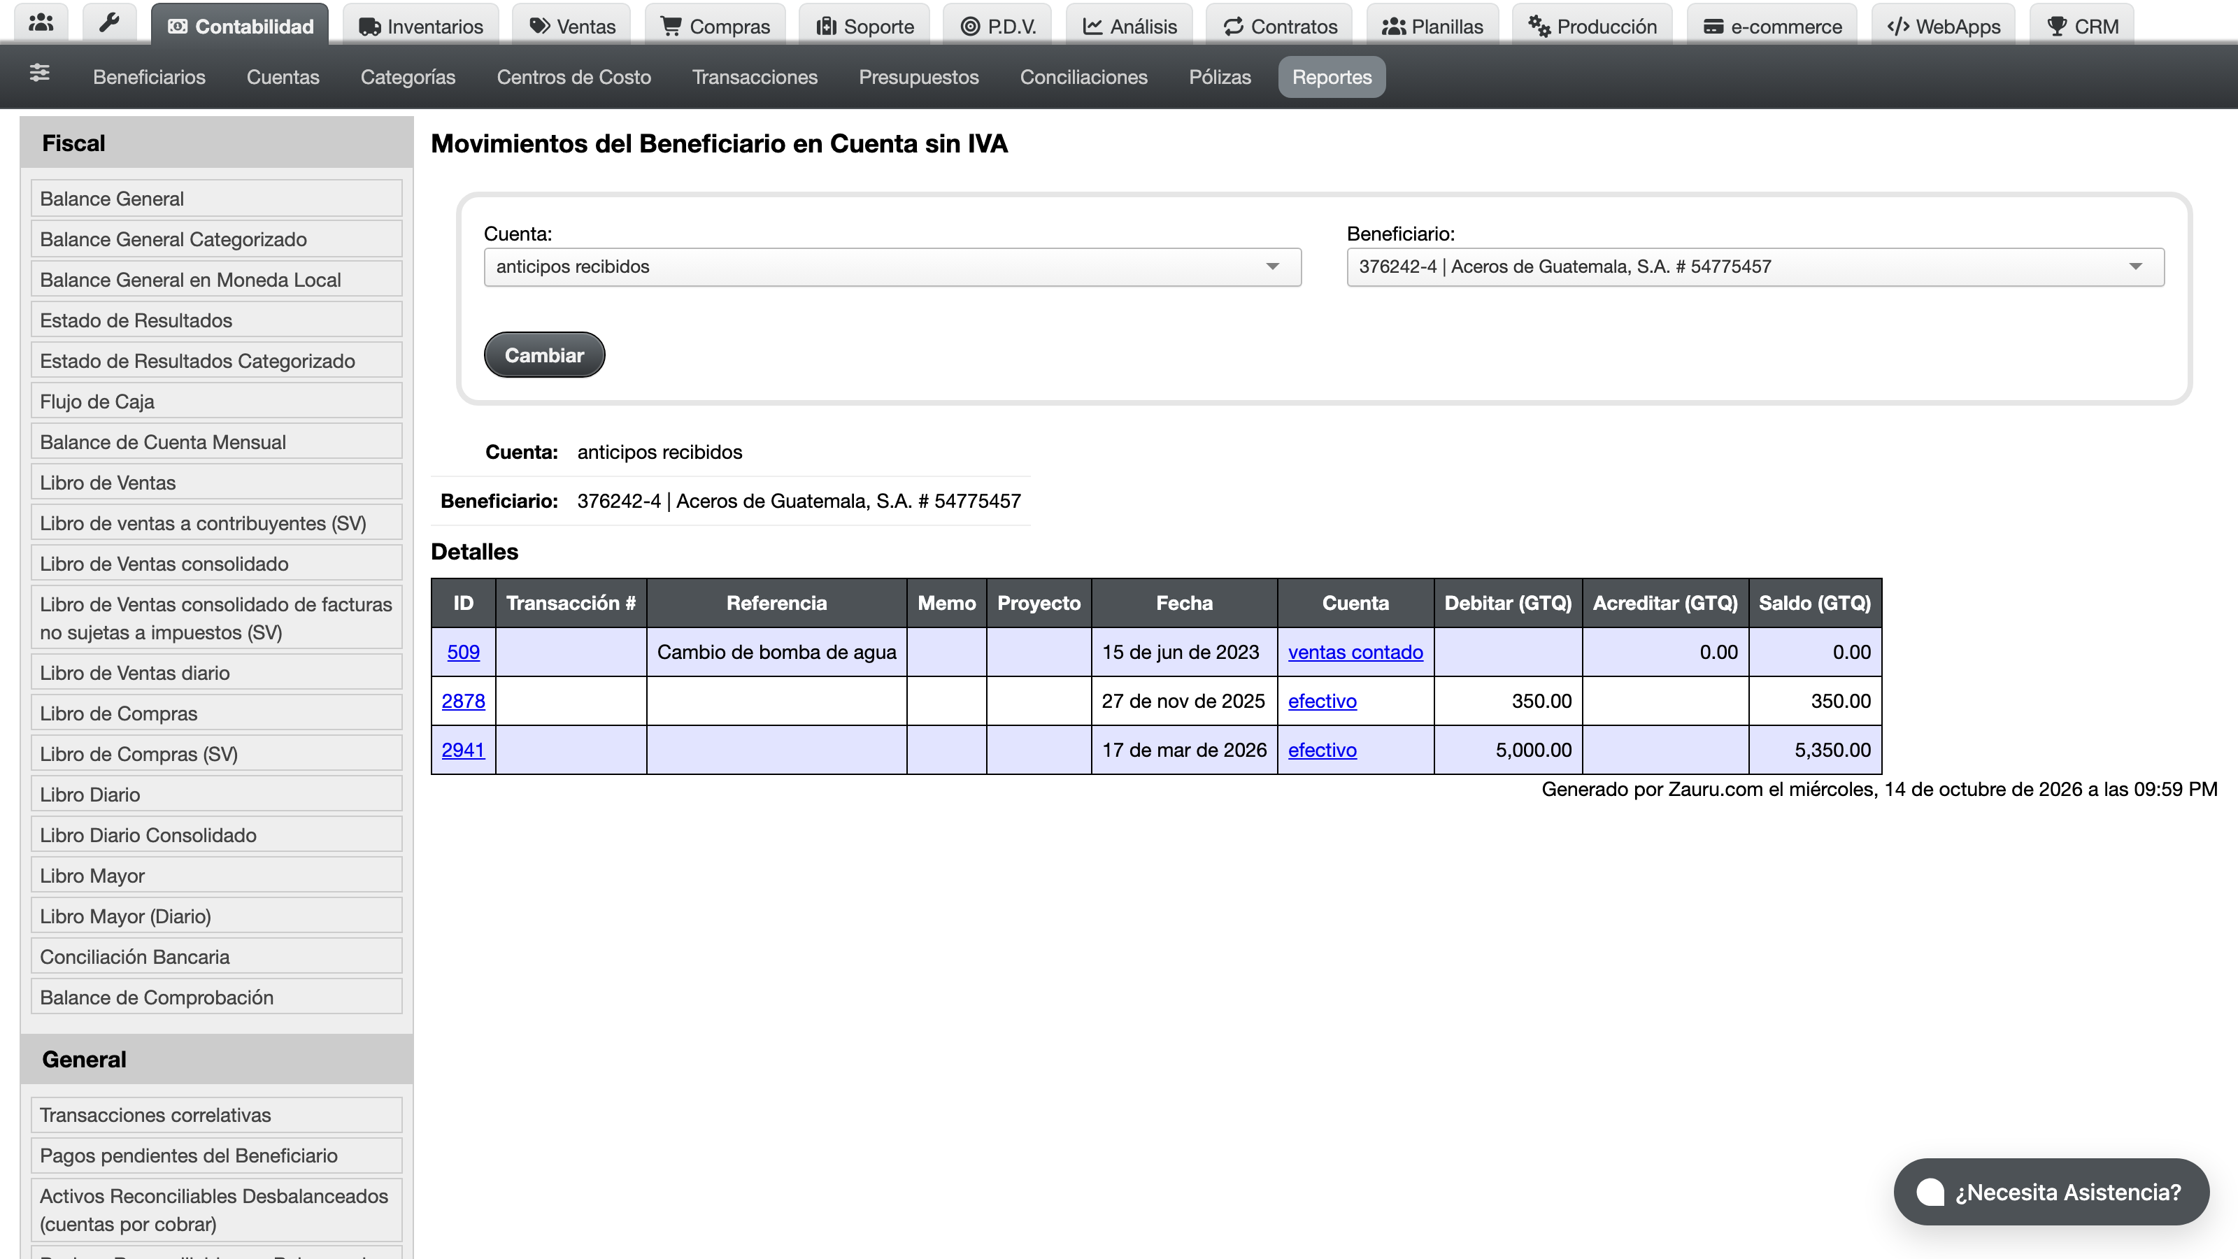Open the CRM tab
The width and height of the screenshot is (2238, 1259).
point(2081,26)
